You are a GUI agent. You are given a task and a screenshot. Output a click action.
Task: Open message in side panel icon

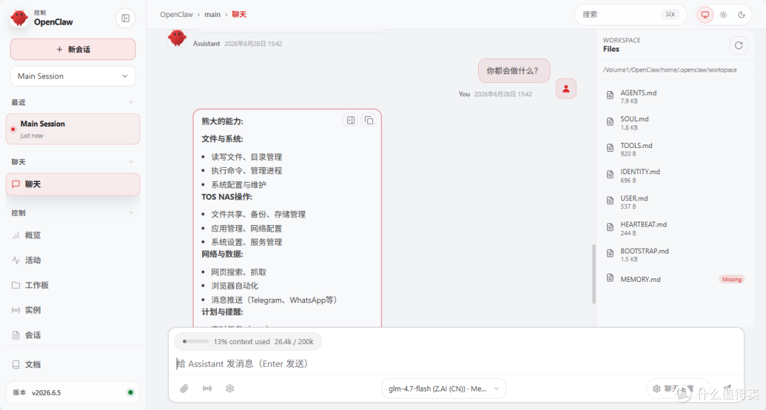(351, 120)
